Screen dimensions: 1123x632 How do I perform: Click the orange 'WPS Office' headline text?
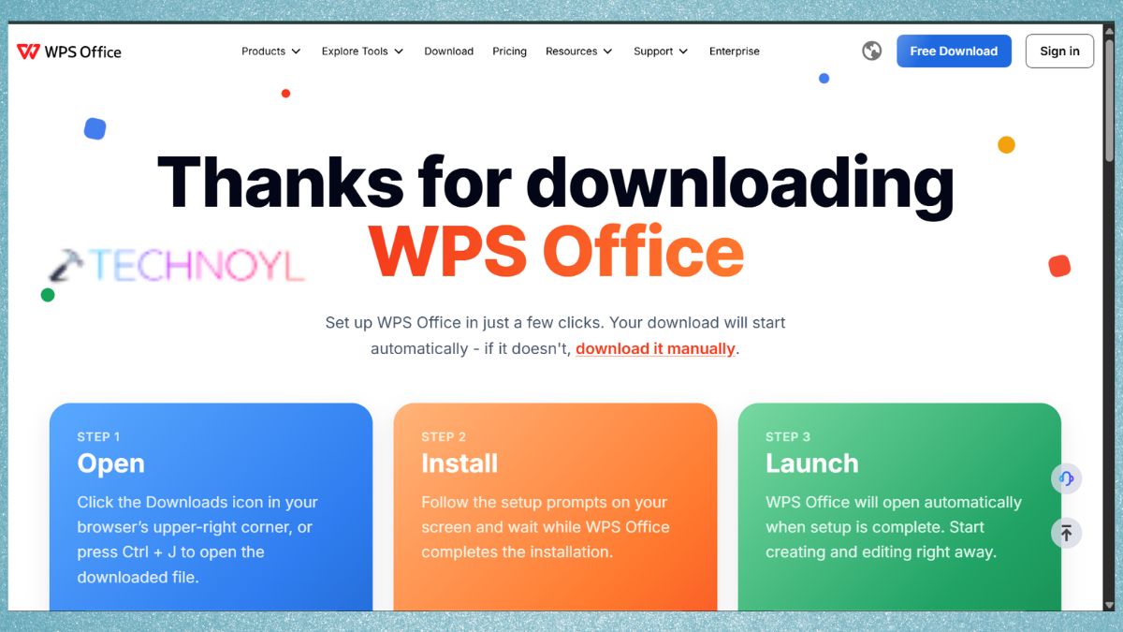pos(556,251)
